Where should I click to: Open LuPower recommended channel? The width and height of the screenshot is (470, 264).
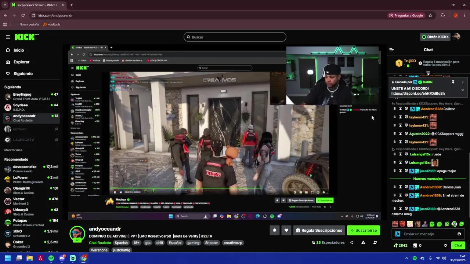tap(31, 180)
